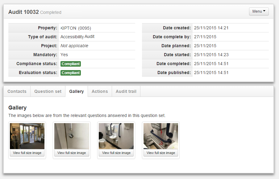Viewport: 279px width, 179px height.
Task: Open the door handle photo thumbnail
Action: pos(72,136)
